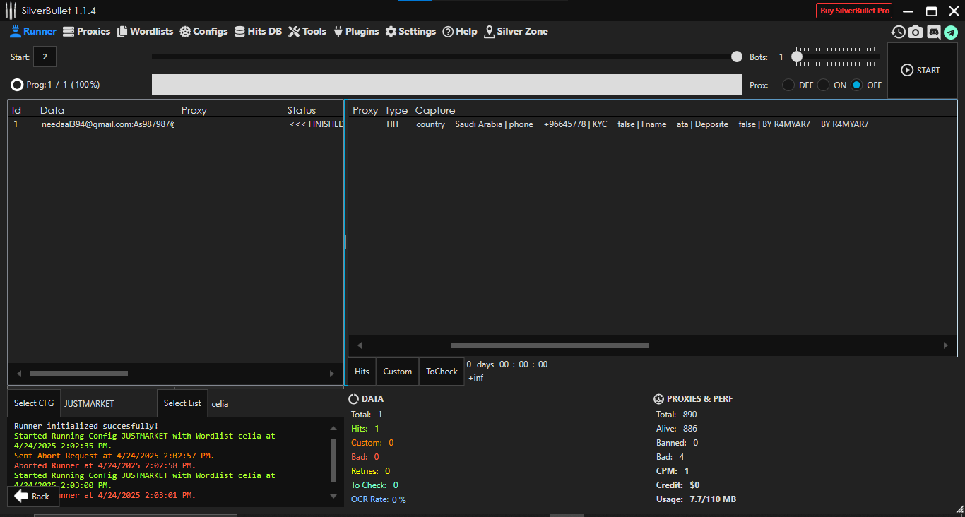Click the history clock icon
The height and width of the screenshot is (517, 965).
click(x=898, y=32)
